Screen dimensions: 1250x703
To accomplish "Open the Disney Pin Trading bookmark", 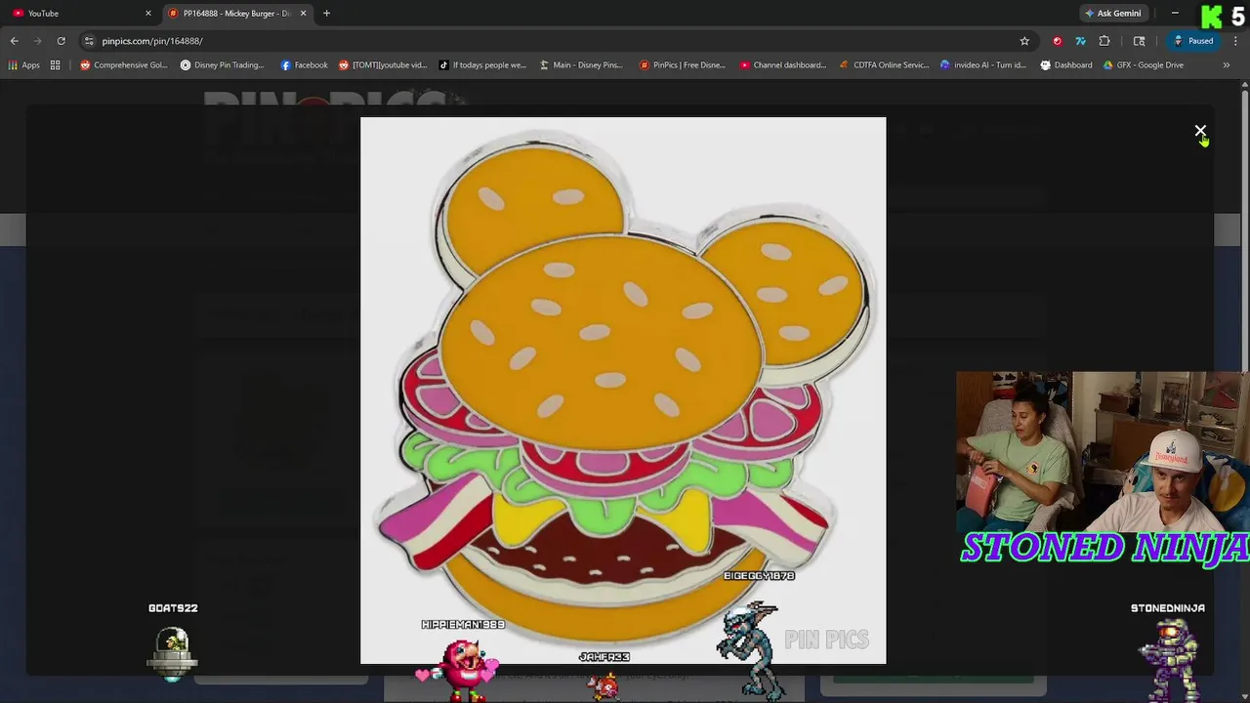I will [x=223, y=65].
